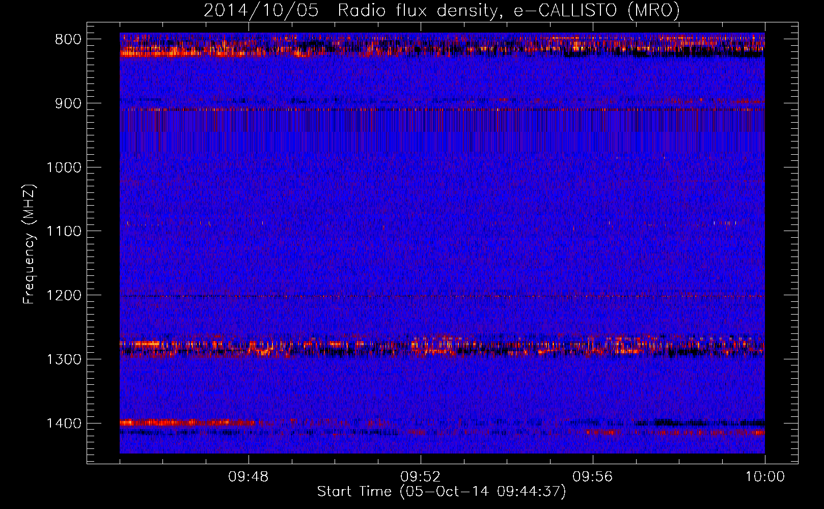Click the 10:00 time axis label
The image size is (824, 509).
pos(765,477)
